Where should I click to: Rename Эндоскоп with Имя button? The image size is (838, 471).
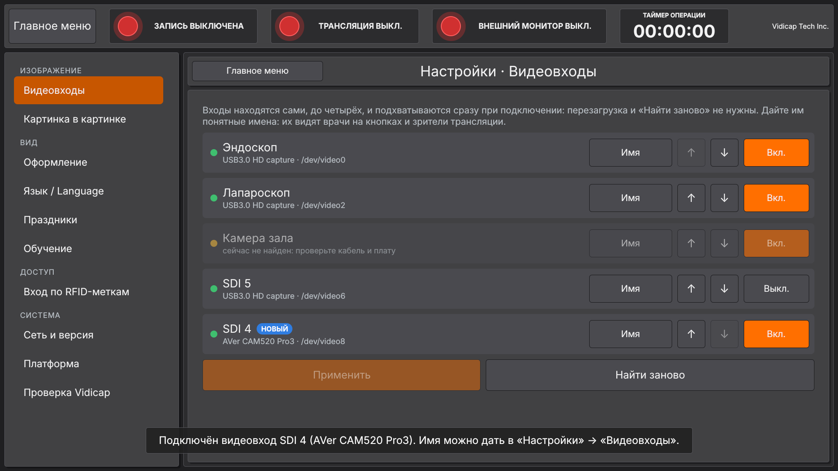click(x=630, y=153)
